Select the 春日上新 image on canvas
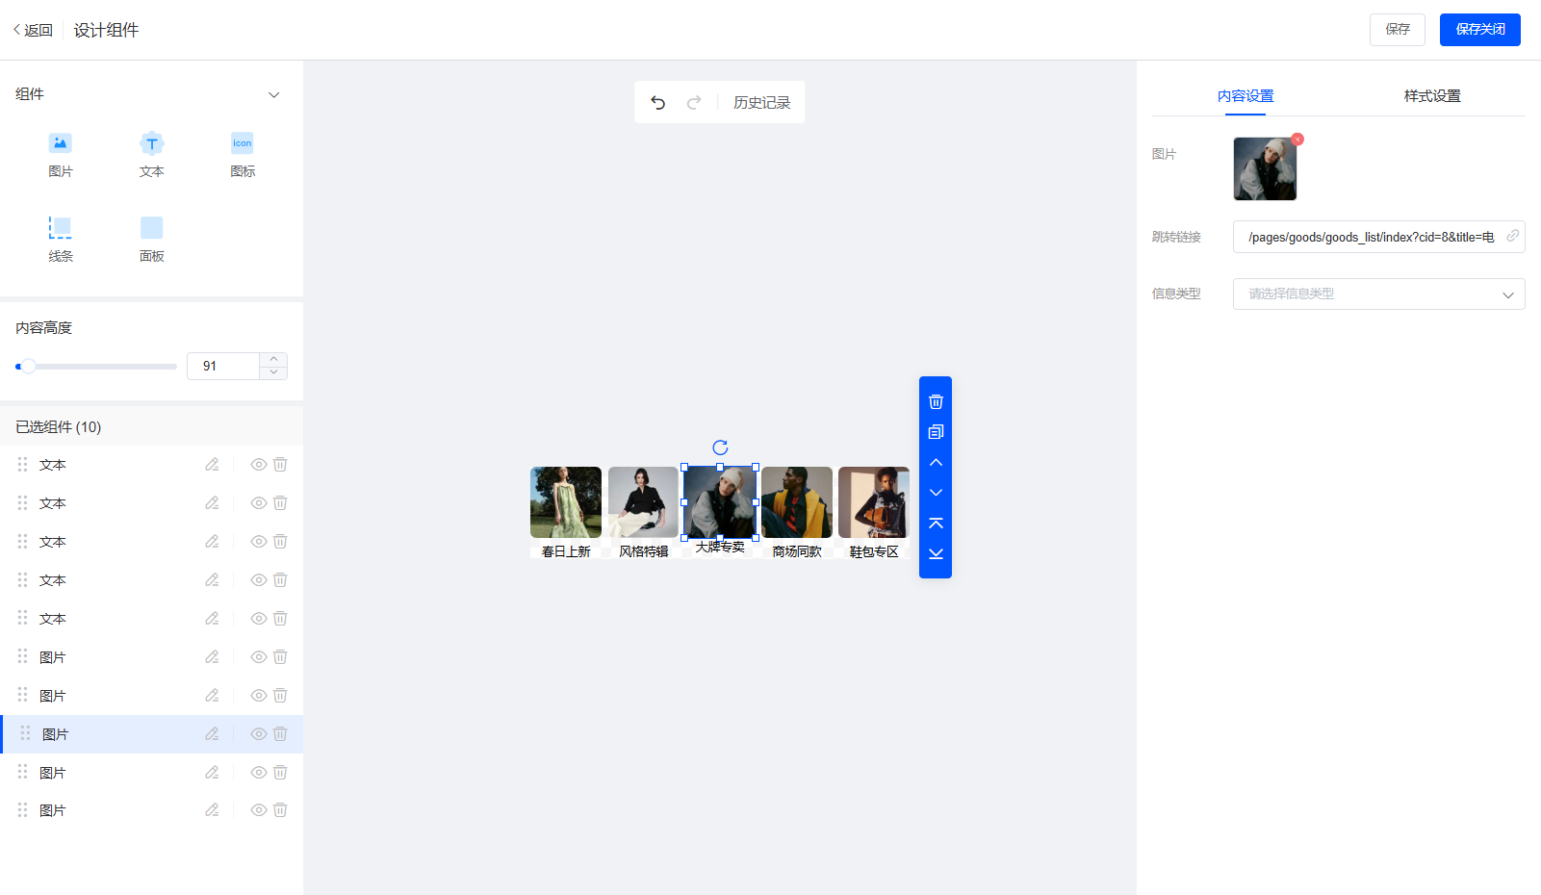This screenshot has height=895, width=1541. point(566,502)
